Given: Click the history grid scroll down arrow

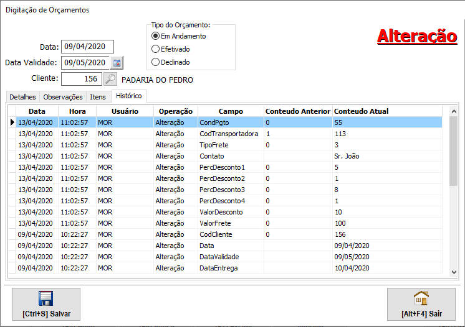Looking at the screenshot, I should click(x=453, y=270).
